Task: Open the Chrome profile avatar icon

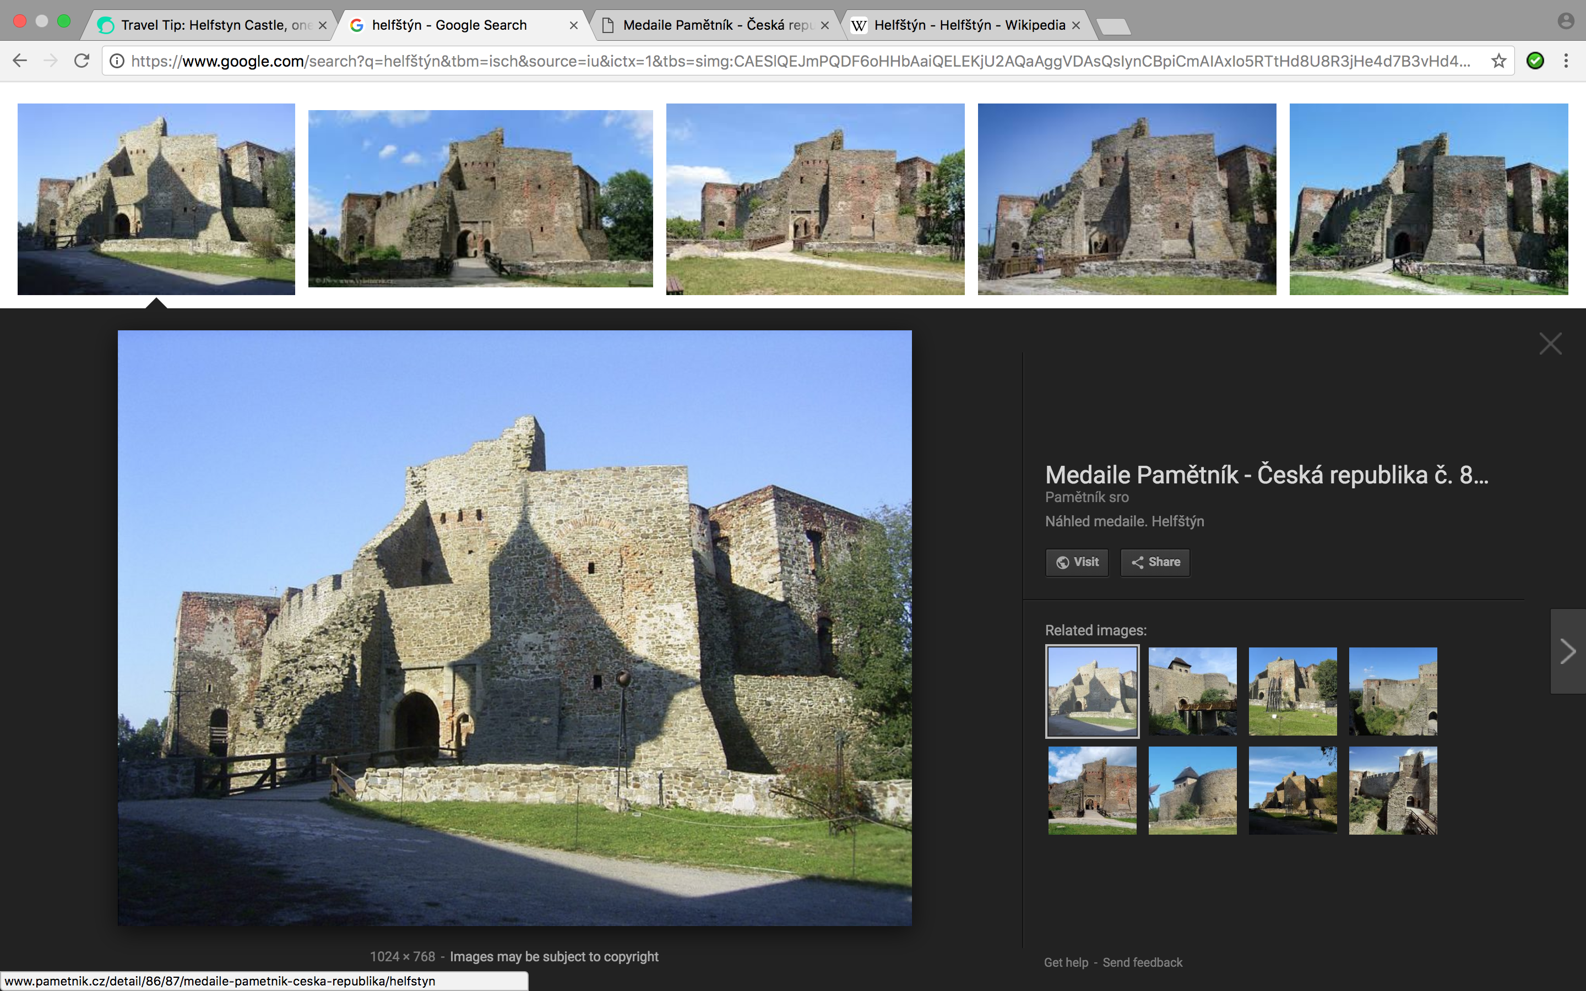Action: tap(1566, 21)
